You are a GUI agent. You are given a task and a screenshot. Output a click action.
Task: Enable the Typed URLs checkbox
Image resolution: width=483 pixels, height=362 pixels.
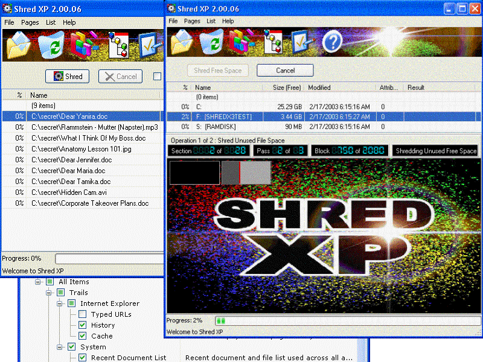pyautogui.click(x=82, y=314)
